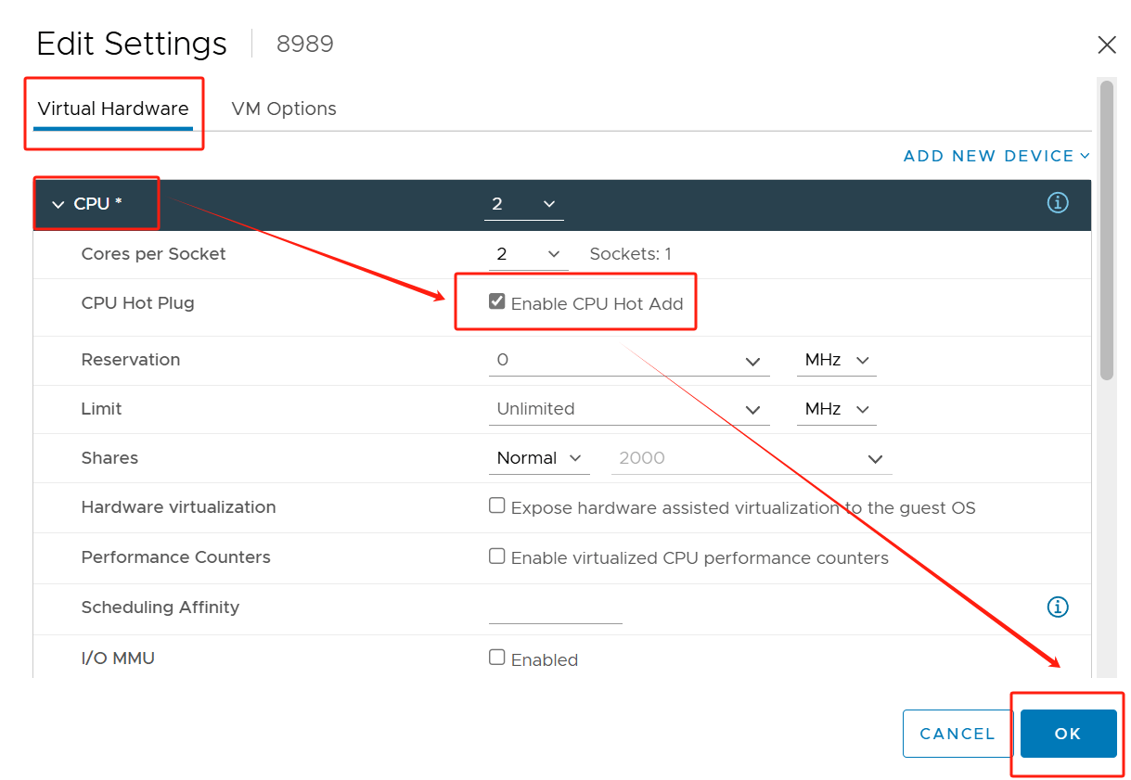This screenshot has width=1131, height=780.
Task: Change the Reservation unit from MHz
Action: [835, 360]
